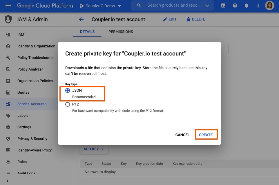Select the JSON key type radio button
This screenshot has width=279, height=185.
tap(68, 90)
